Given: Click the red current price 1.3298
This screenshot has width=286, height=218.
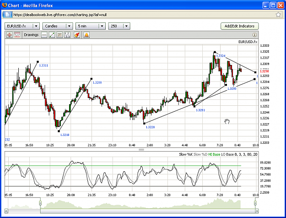Looking at the screenshot, I should (x=264, y=71).
